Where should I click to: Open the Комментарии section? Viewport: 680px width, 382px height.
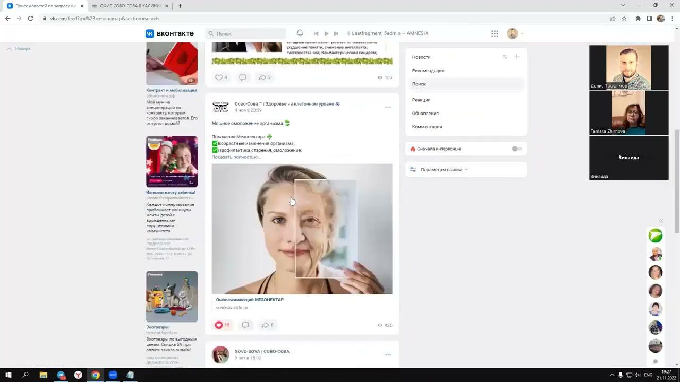(x=427, y=127)
